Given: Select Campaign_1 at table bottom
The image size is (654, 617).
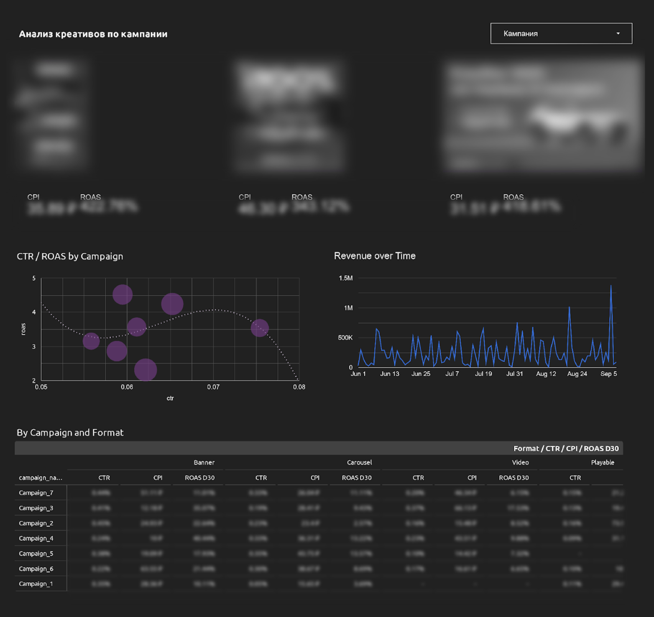Looking at the screenshot, I should click(x=36, y=584).
